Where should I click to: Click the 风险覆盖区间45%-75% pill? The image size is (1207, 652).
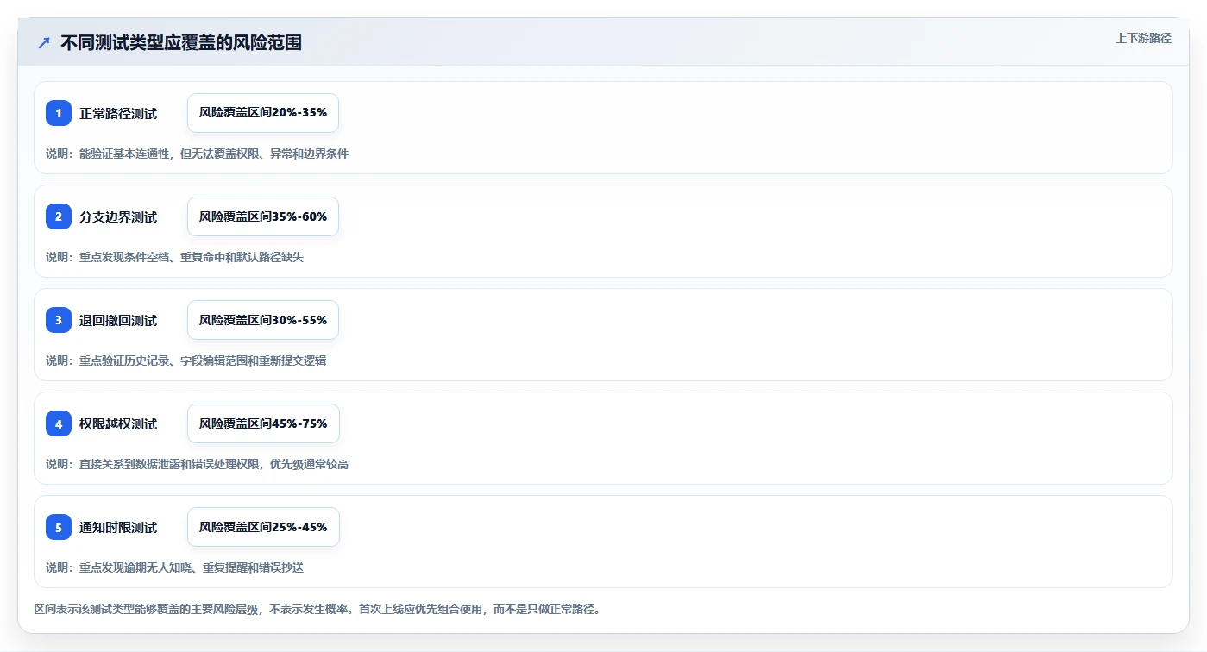coord(263,423)
